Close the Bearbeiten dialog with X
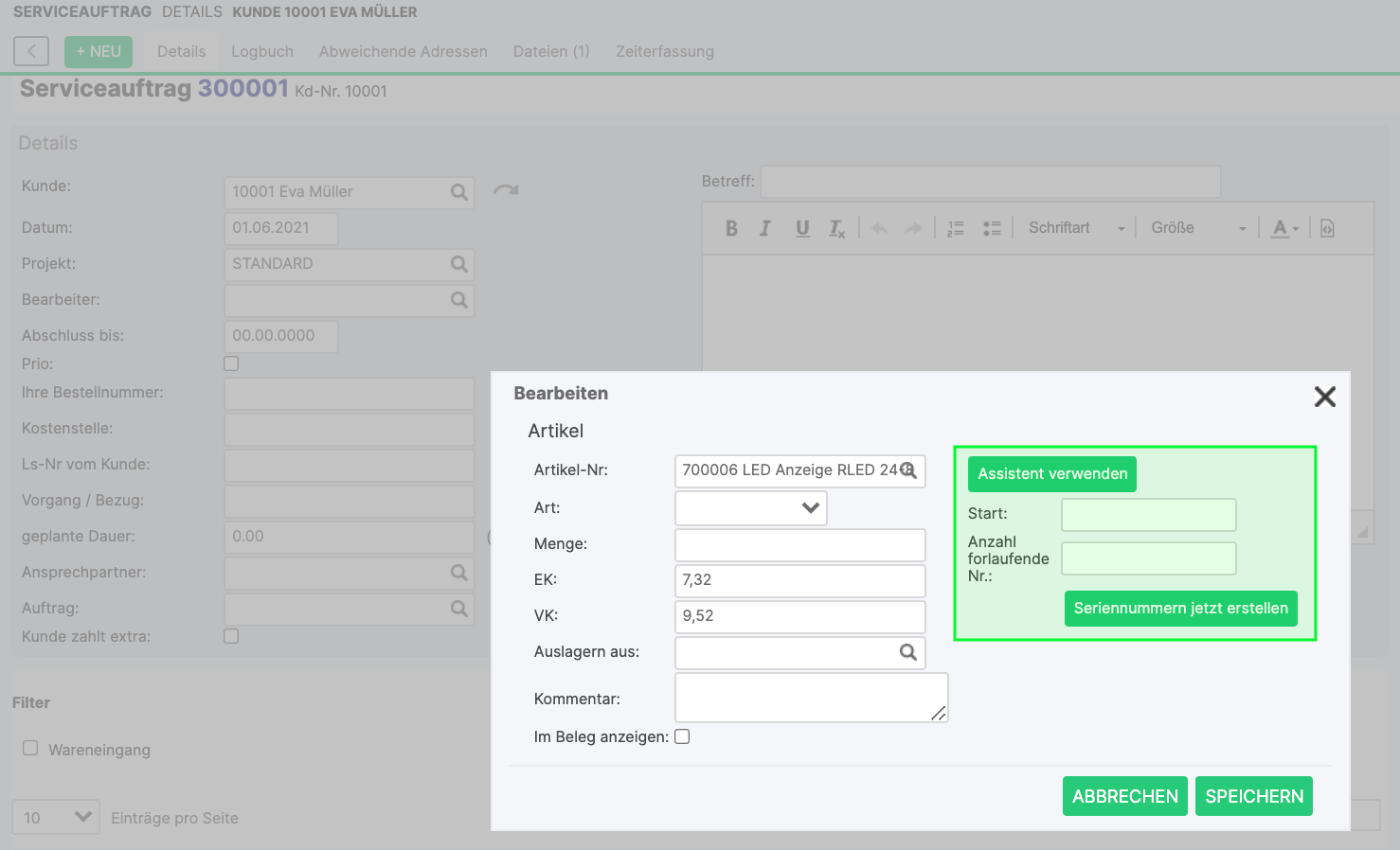Screen dimensions: 1400x850 click(x=1324, y=397)
